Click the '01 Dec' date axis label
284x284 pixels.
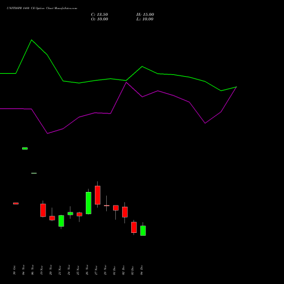pos(114,270)
